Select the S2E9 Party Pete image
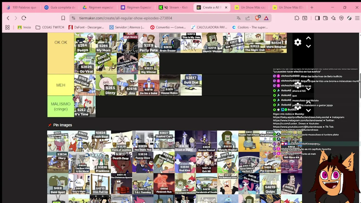This screenshot has width=361, height=203. click(x=149, y=43)
